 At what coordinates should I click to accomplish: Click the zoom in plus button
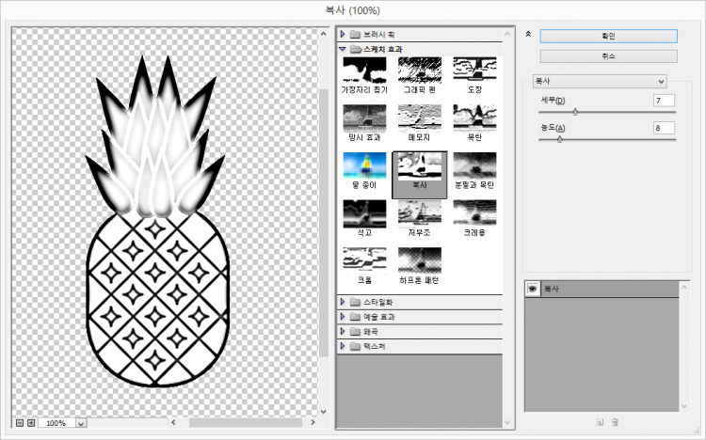pos(31,423)
